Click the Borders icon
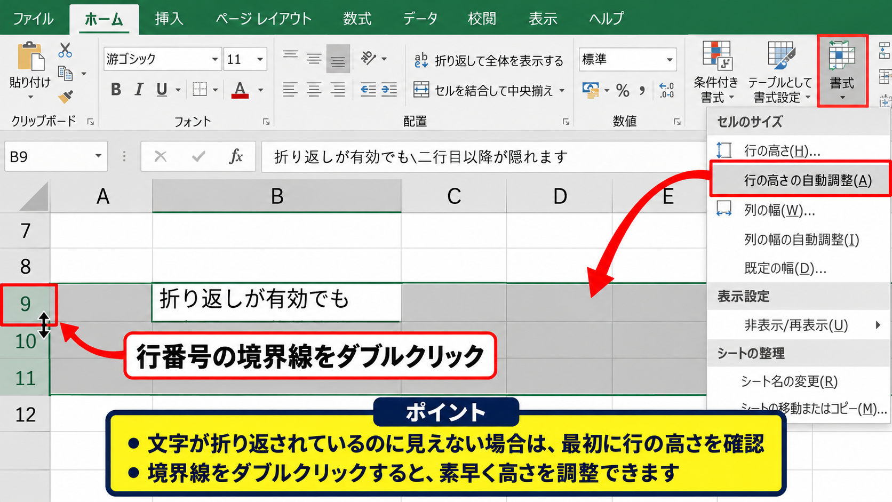This screenshot has width=892, height=502. click(x=200, y=90)
